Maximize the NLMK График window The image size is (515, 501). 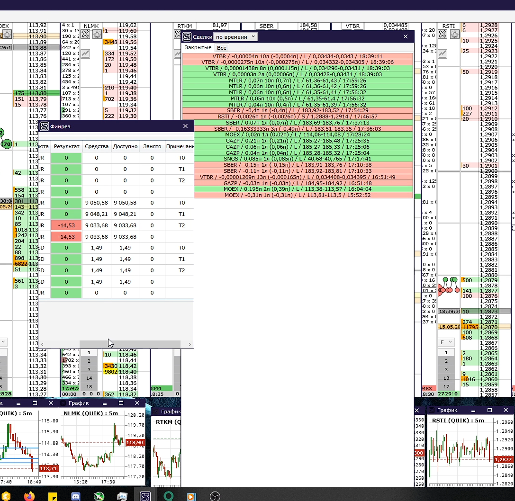pyautogui.click(x=121, y=403)
